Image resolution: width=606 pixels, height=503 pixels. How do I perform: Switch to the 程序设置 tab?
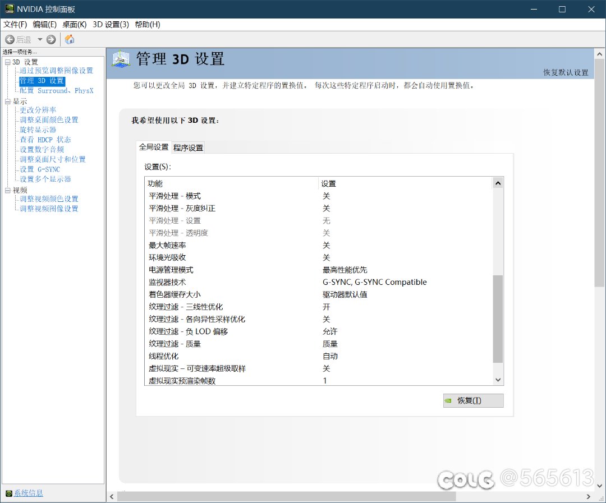188,147
